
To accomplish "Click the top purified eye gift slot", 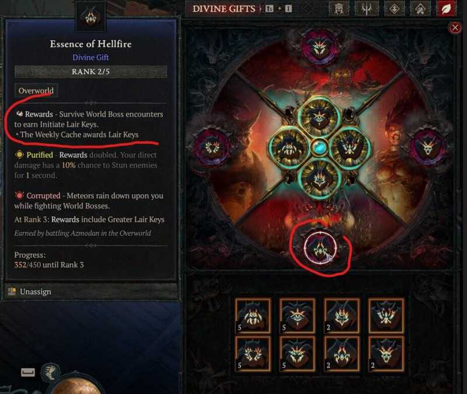I will coord(319,118).
